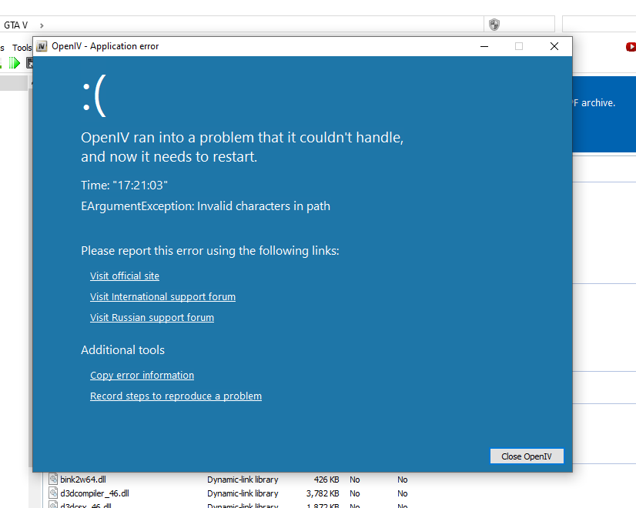Viewport: 636px width, 508px height.
Task: Click the red YouTube icon
Action: (x=631, y=47)
